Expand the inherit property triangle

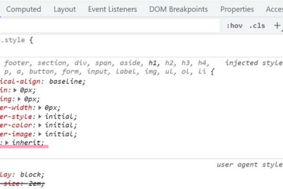pyautogui.click(x=7, y=143)
